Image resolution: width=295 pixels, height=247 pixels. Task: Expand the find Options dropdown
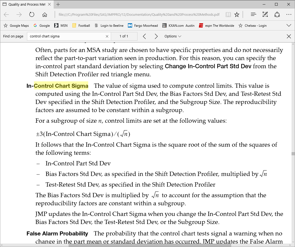(x=173, y=36)
